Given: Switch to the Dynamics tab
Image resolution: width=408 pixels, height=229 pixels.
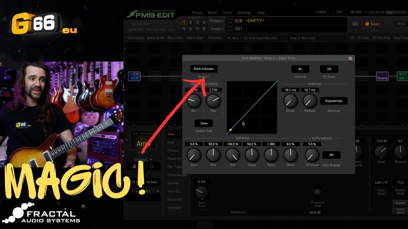Looking at the screenshot, I should pos(174,208).
